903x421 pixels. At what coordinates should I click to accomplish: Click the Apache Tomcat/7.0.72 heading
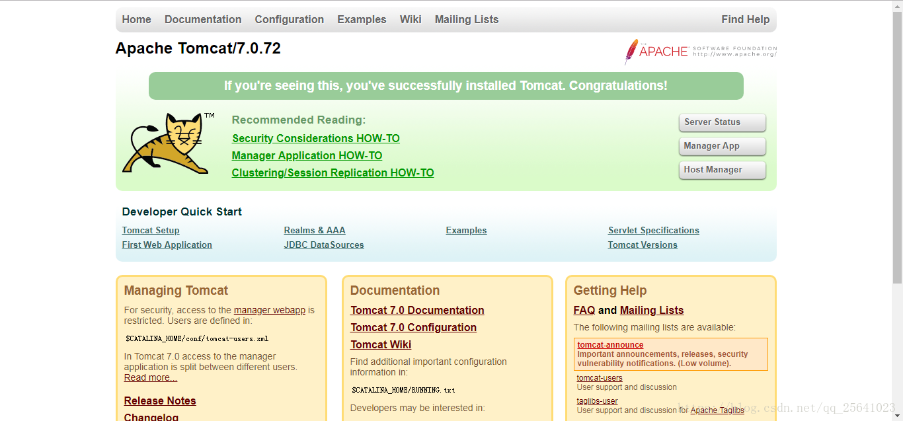[198, 48]
